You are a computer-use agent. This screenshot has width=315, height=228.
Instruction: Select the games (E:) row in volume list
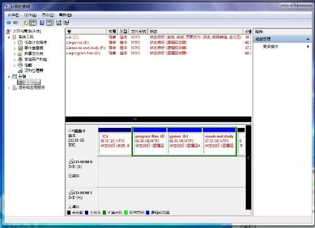coord(158,43)
